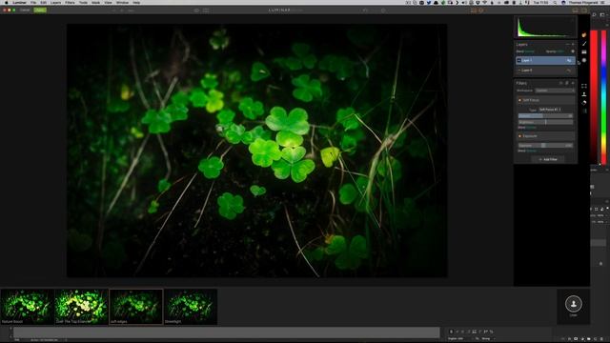Click the Filters panel collapse icon
610x343 pixels.
(573, 83)
